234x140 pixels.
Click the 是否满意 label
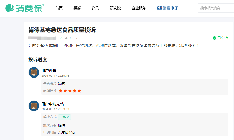[50, 83]
